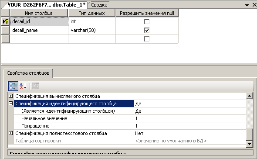The width and height of the screenshot is (257, 159).
Task: Click <значение по умолчанию в БД> value
Action: [x=190, y=141]
